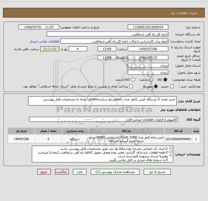208x201 pixels.
Task: Select the کالا/خدمت radio button
Action: [x=133, y=80]
